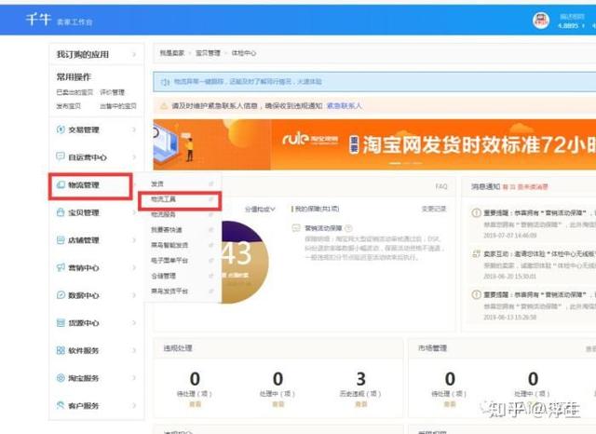
Task: Click the FAQ link
Action: click(440, 186)
